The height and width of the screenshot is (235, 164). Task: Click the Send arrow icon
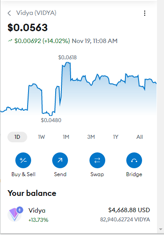[60, 160]
